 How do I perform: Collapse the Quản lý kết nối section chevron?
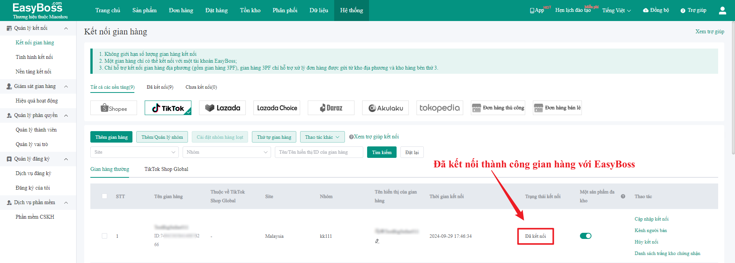[66, 28]
